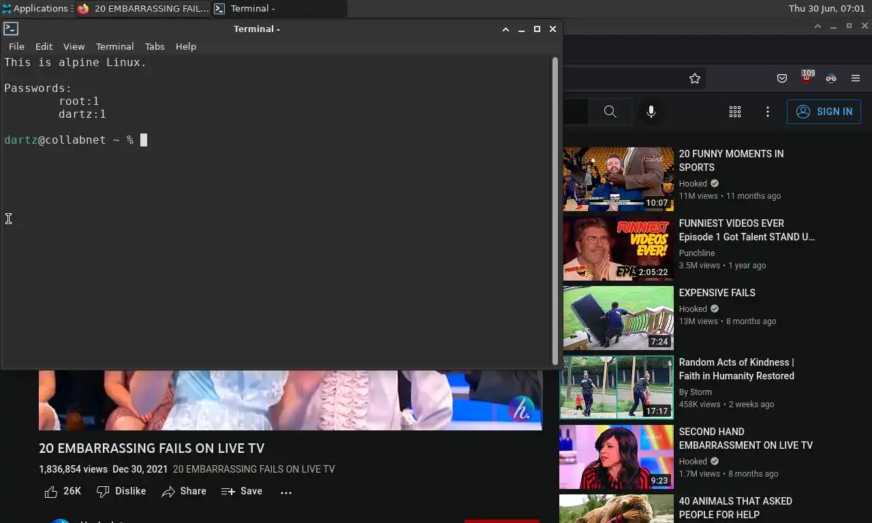The width and height of the screenshot is (872, 523).
Task: Open the Pocket save icon in Firefox
Action: click(x=782, y=78)
